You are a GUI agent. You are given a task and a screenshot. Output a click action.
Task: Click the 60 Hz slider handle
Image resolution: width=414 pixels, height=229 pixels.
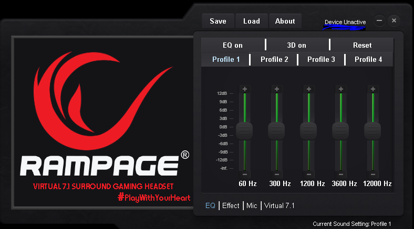pyautogui.click(x=244, y=131)
